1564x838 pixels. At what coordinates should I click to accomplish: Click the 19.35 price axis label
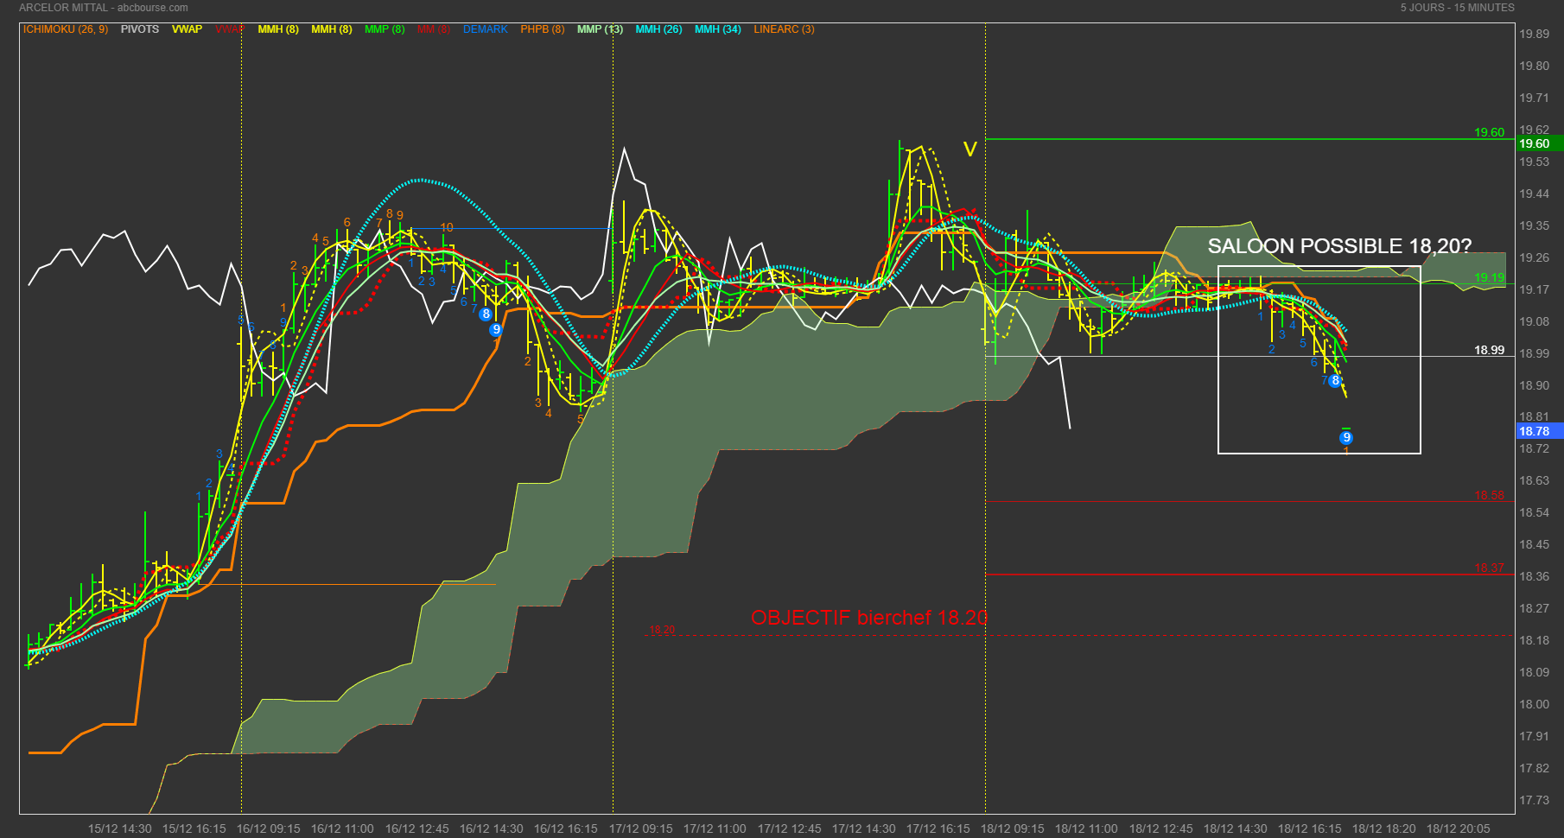[x=1535, y=225]
